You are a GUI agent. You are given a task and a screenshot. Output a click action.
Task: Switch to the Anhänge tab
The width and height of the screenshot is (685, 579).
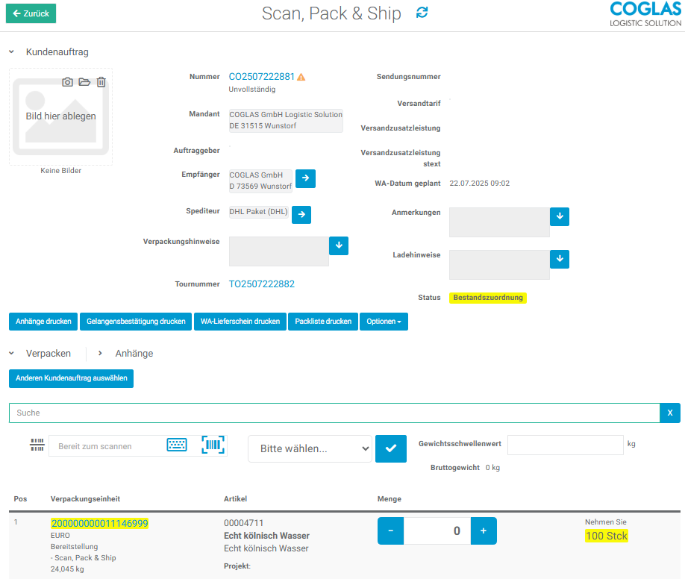[134, 354]
